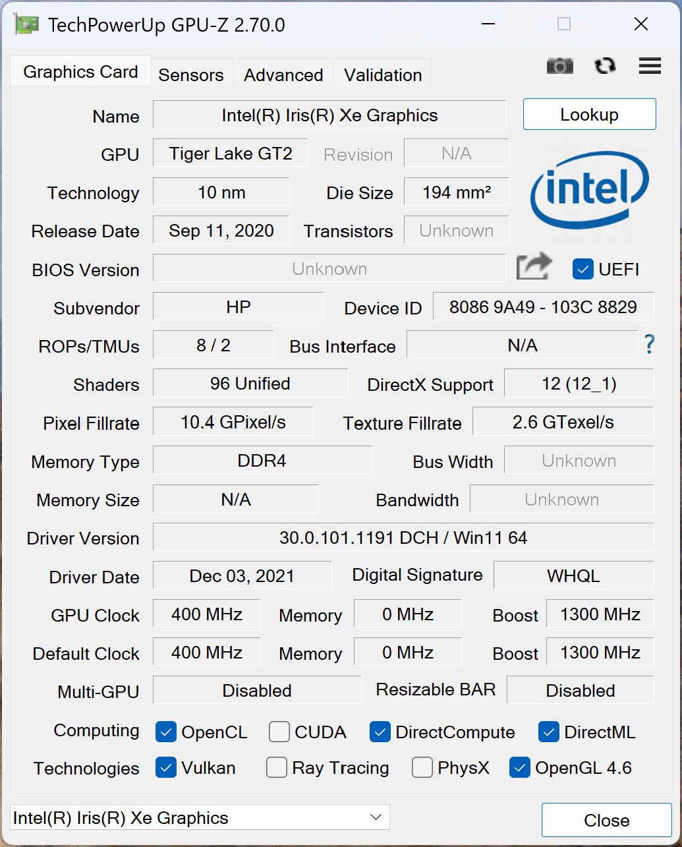Click the Close button at the bottom
682x847 pixels.
click(607, 820)
